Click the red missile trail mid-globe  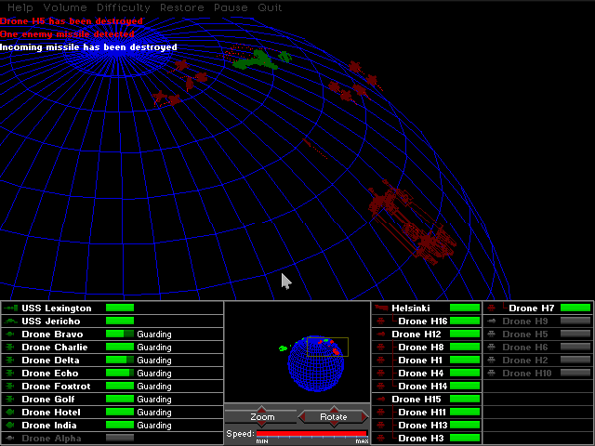point(314,149)
